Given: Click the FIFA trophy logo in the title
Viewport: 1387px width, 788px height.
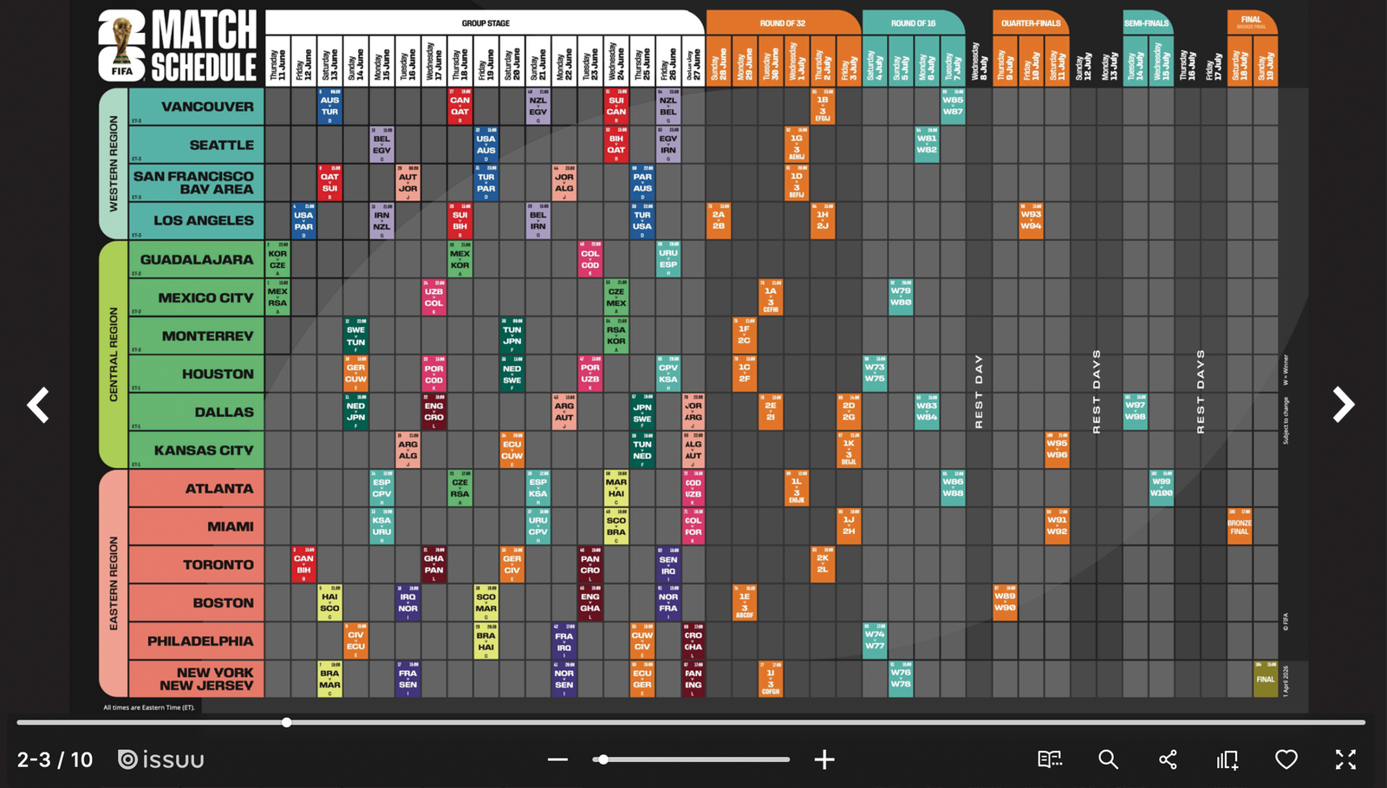Looking at the screenshot, I should point(121,46).
